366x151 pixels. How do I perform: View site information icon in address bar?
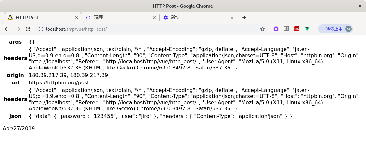(41, 29)
